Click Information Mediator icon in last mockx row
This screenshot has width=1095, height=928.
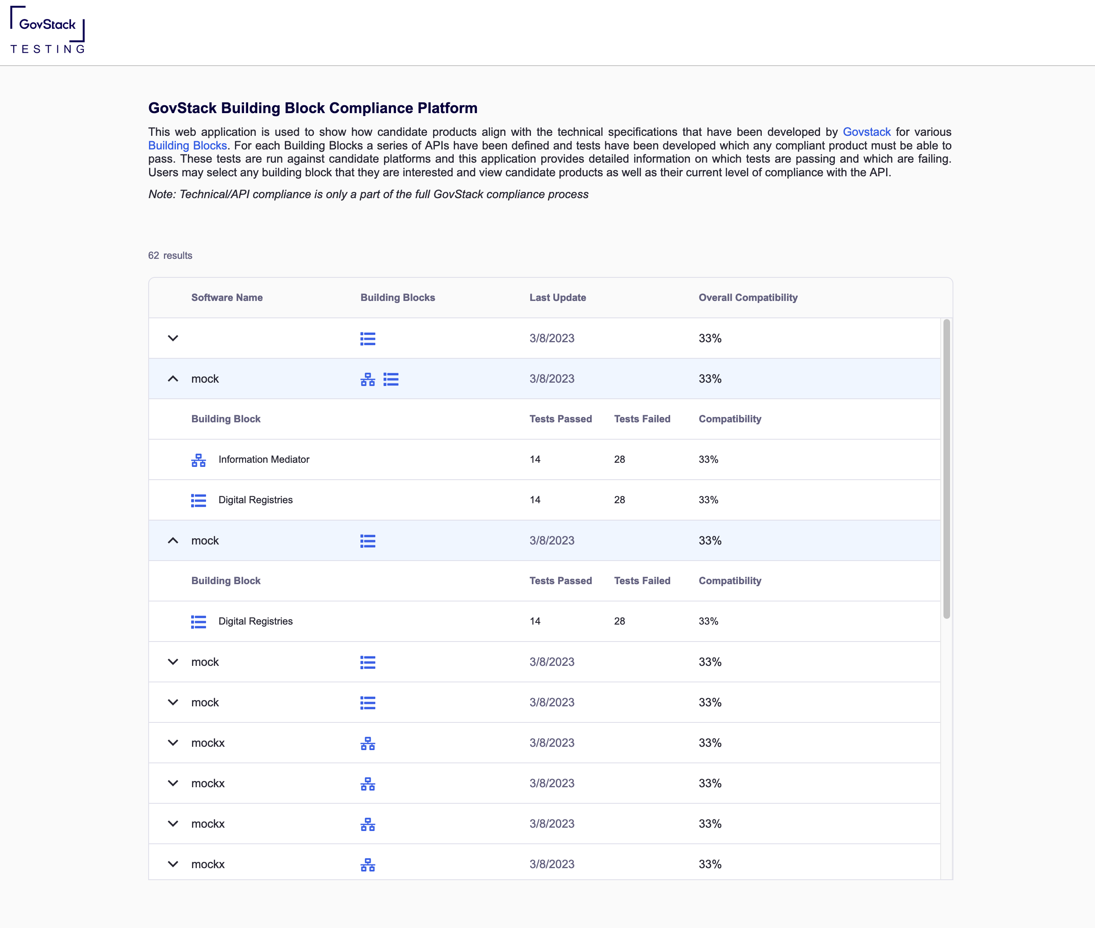coord(367,864)
